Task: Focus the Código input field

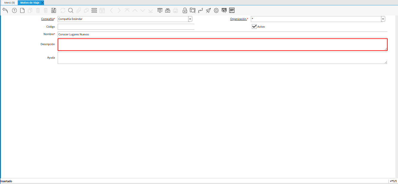Action: 126,27
